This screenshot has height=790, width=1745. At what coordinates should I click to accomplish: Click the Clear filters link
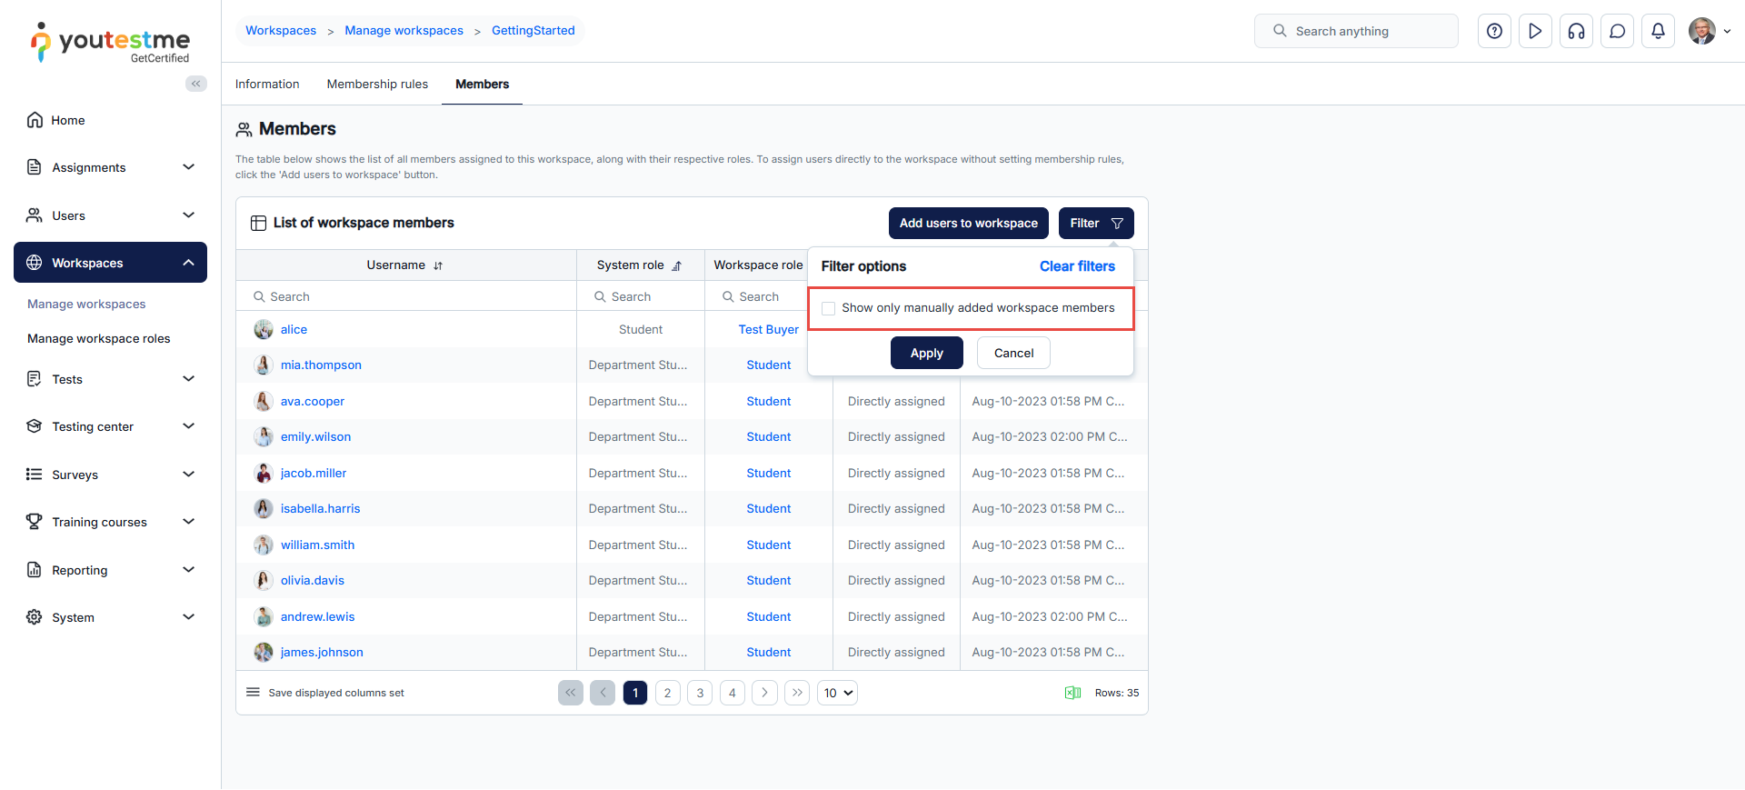pyautogui.click(x=1077, y=266)
